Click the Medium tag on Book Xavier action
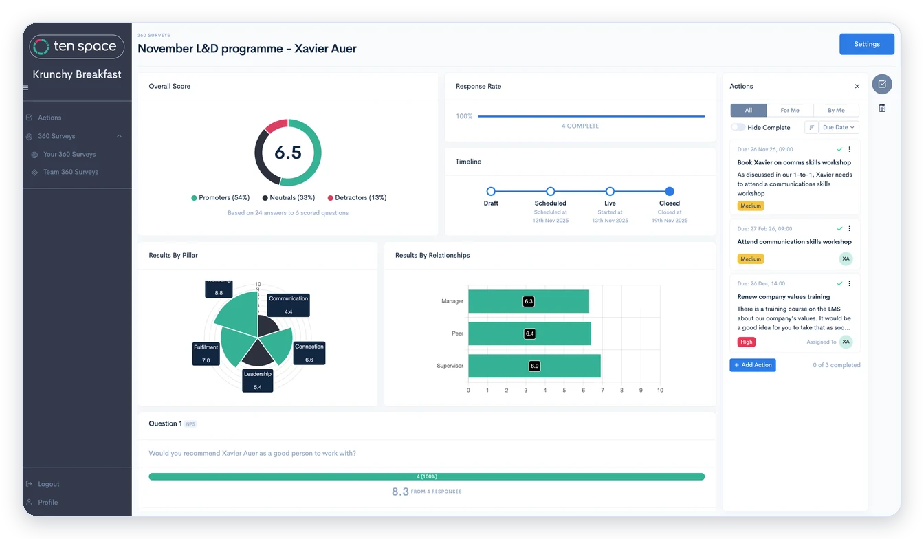This screenshot has height=539, width=924. pyautogui.click(x=751, y=206)
